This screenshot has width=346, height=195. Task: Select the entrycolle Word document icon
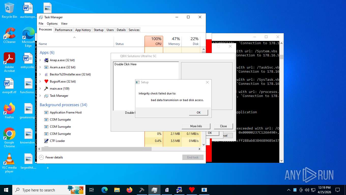point(28,61)
